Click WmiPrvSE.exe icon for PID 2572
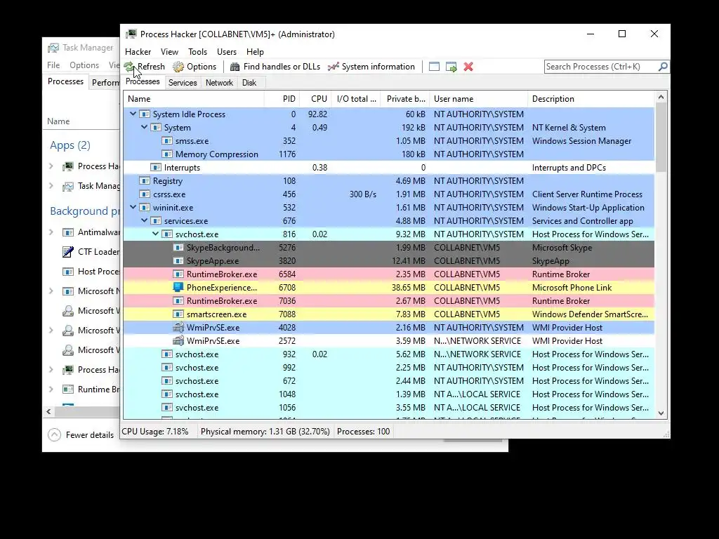This screenshot has width=719, height=539. click(x=178, y=340)
